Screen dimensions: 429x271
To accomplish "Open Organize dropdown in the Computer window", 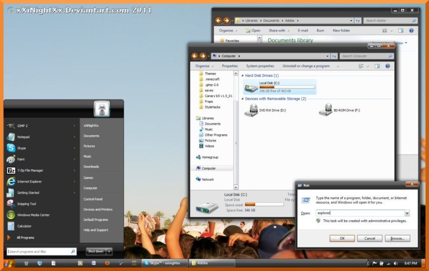I will point(204,66).
